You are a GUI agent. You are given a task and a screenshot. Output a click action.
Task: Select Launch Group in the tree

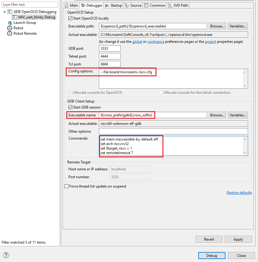[x=25, y=23]
